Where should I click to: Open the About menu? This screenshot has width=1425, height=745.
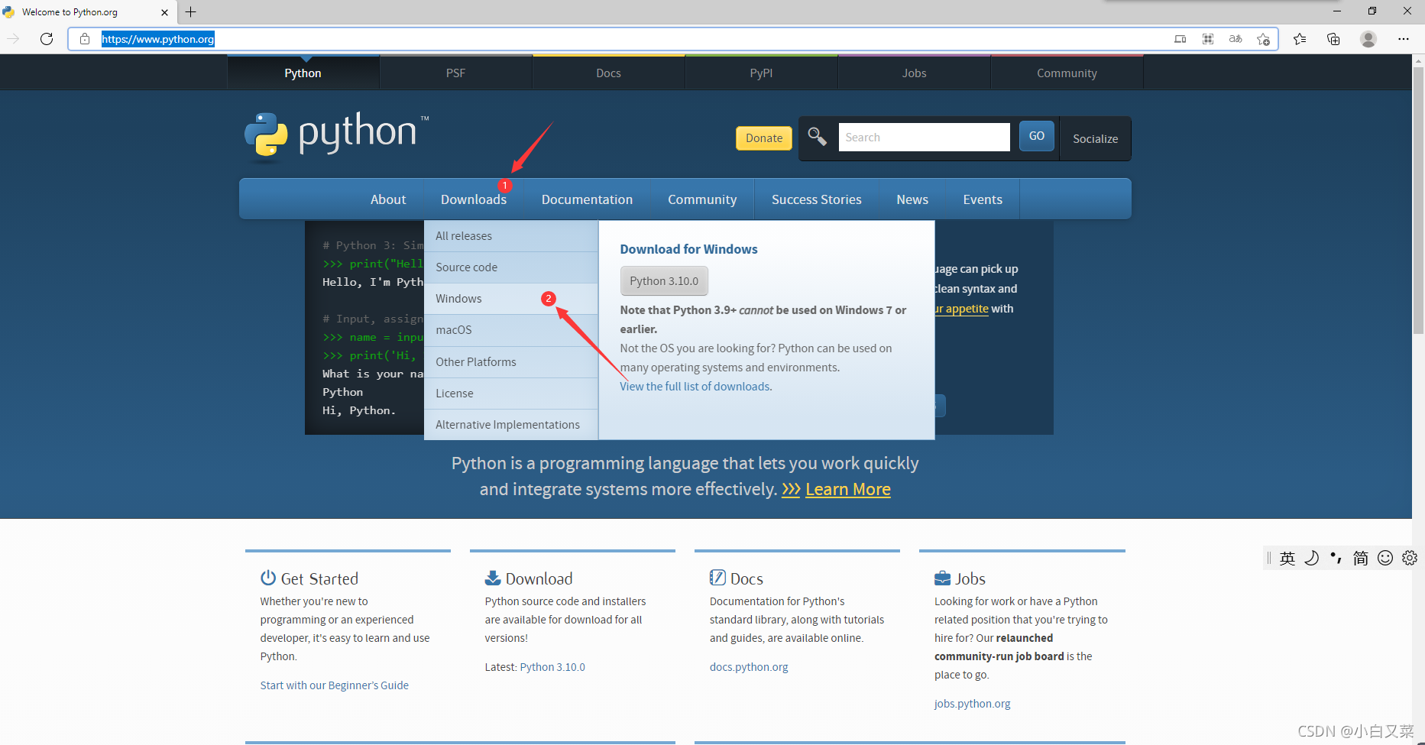pyautogui.click(x=388, y=199)
